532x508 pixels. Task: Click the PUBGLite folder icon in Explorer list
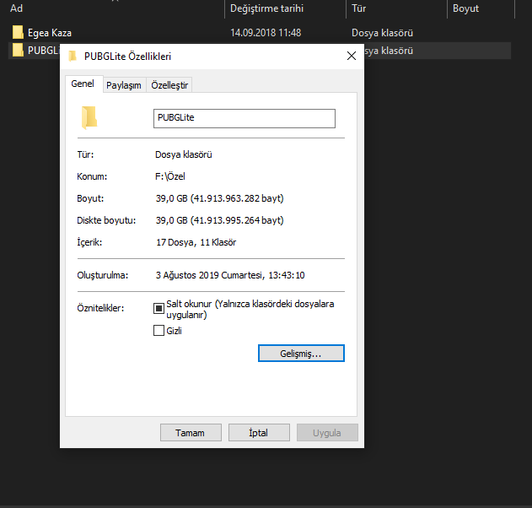pos(18,51)
